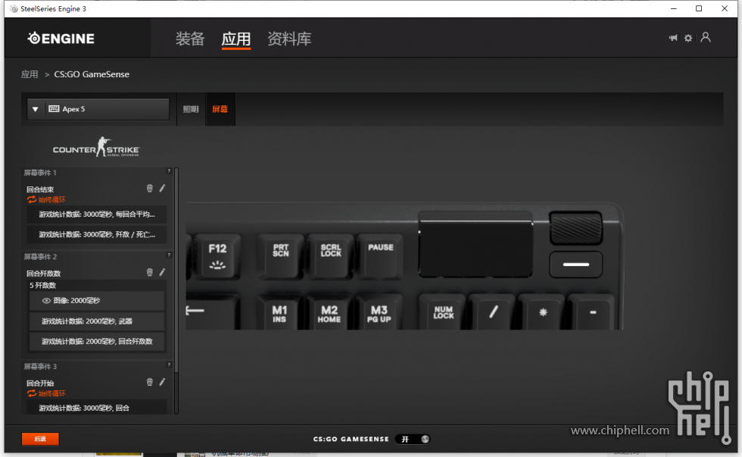Go to 应用 via breadcrumb link
Screen dimensions: 742x457
[30, 74]
